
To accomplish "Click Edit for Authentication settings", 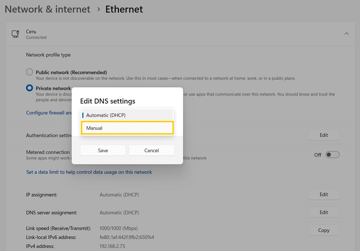I will (x=323, y=135).
